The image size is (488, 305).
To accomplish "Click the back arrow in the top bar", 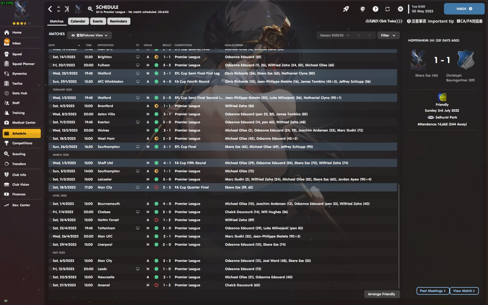I will 50,9.
